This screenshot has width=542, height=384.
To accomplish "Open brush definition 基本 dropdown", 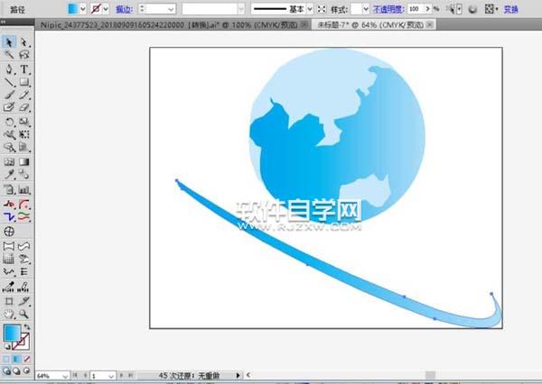I will (x=310, y=9).
